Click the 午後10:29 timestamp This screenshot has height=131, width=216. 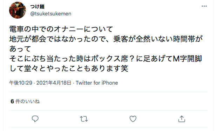[21, 83]
